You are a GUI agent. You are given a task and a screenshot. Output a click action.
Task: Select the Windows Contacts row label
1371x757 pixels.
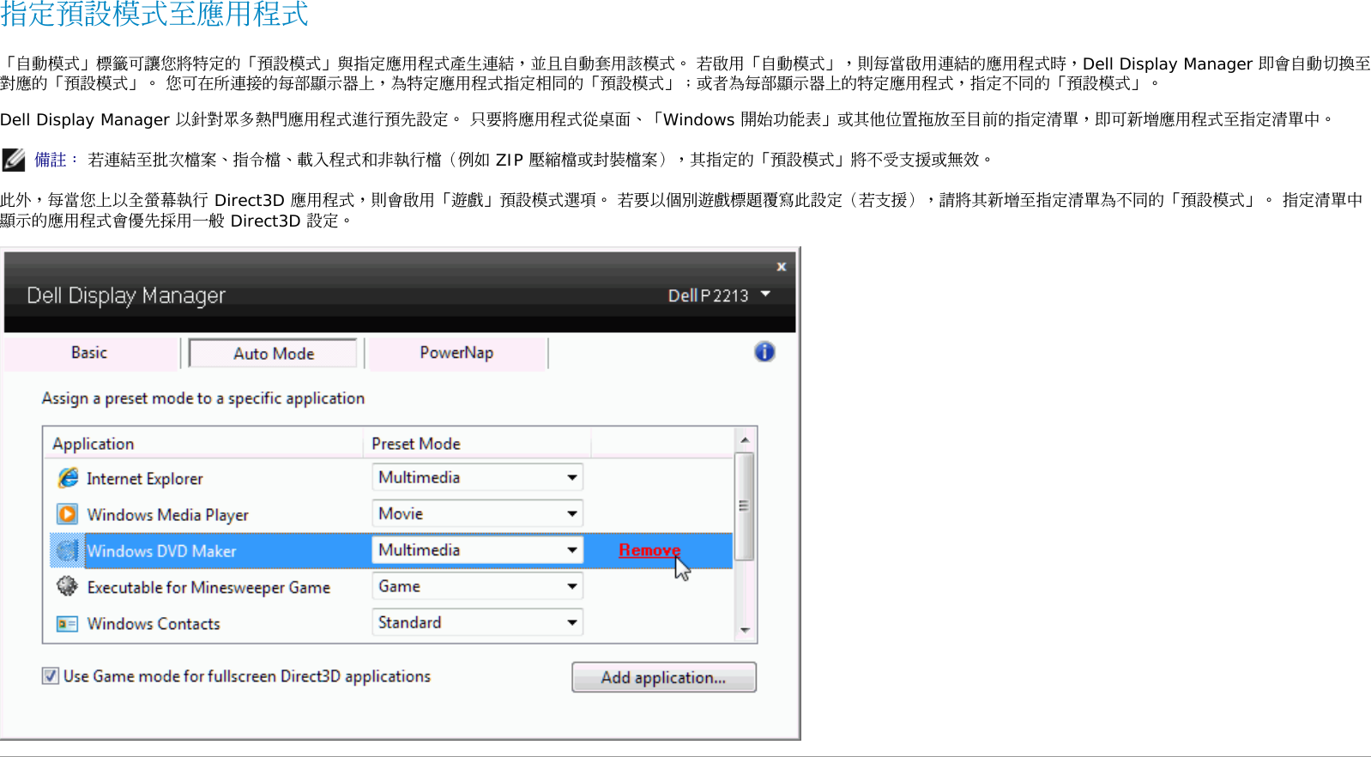154,624
